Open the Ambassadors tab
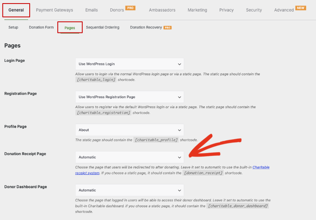 point(162,10)
